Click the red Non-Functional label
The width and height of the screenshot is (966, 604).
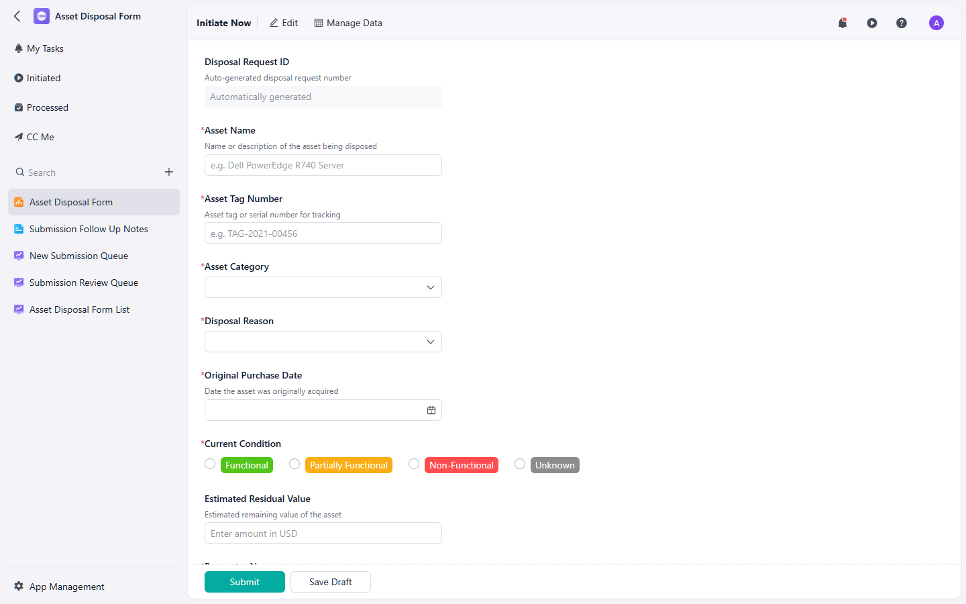click(x=462, y=465)
